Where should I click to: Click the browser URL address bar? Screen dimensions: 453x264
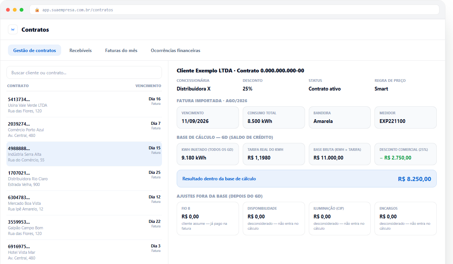point(234,10)
